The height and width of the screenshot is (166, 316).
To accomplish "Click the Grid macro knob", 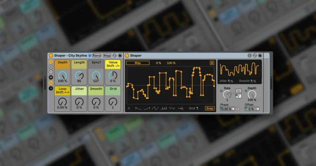I will point(113,102).
